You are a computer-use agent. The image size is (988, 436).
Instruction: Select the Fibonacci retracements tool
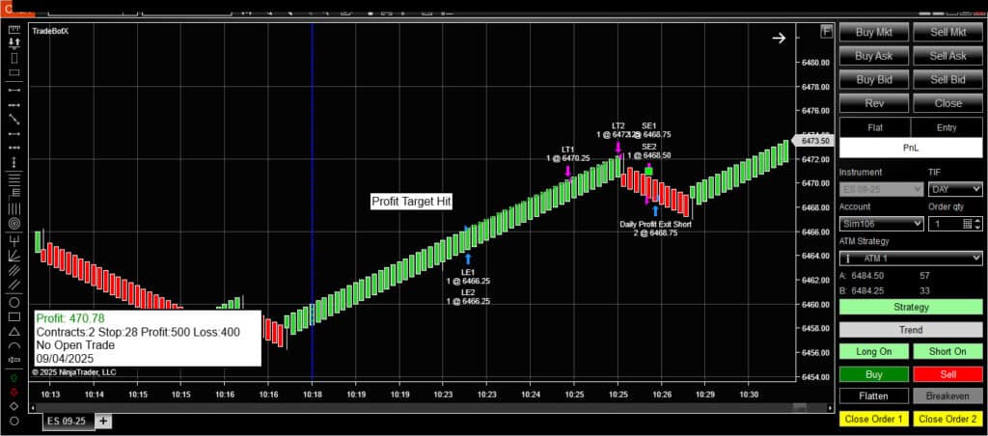pos(14,178)
